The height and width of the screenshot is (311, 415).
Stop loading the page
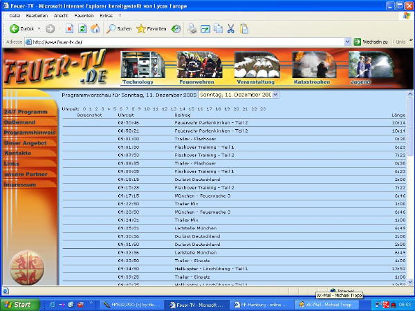pyautogui.click(x=69, y=28)
